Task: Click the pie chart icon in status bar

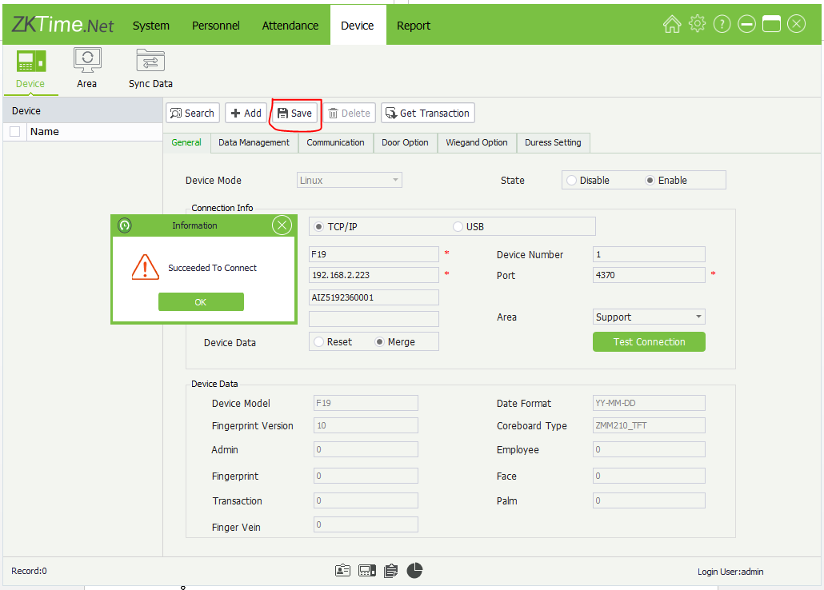Action: [414, 570]
